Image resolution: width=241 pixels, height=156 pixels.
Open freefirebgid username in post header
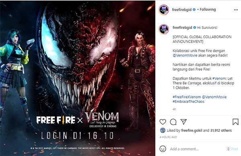point(182,10)
